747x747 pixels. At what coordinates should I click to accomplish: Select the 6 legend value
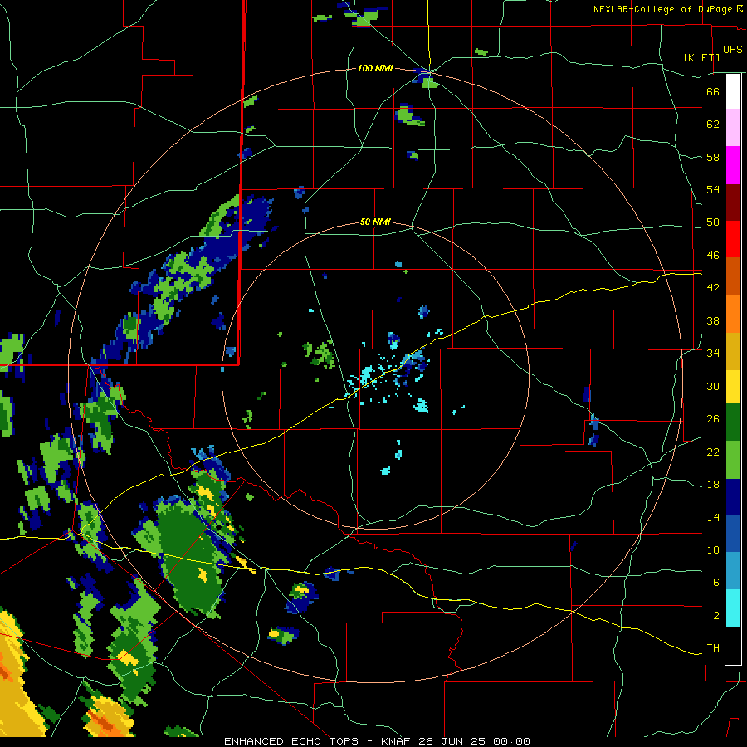[x=716, y=583]
